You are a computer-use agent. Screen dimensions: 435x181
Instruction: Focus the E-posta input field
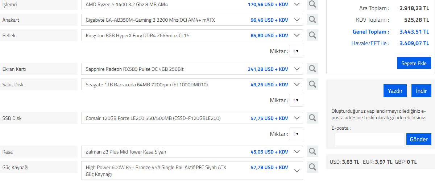(369, 139)
